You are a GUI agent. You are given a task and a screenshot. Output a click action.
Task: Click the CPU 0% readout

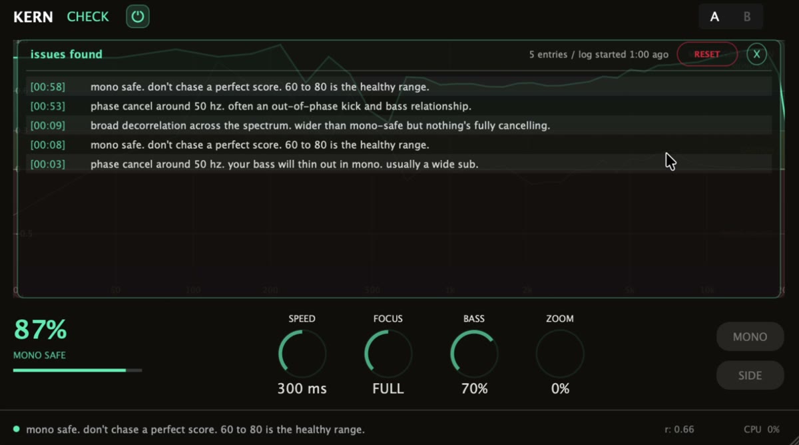click(762, 430)
